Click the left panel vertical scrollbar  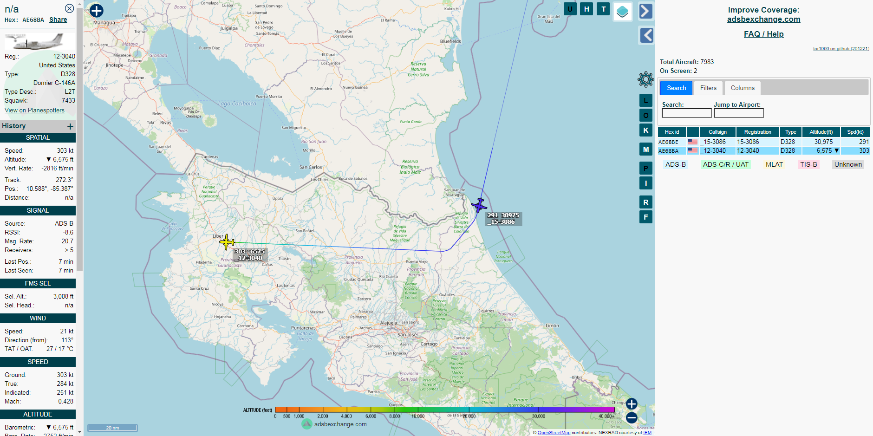tap(80, 139)
